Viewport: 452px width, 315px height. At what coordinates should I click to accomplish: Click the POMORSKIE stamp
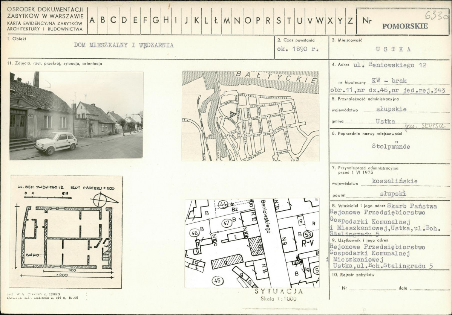click(405, 26)
